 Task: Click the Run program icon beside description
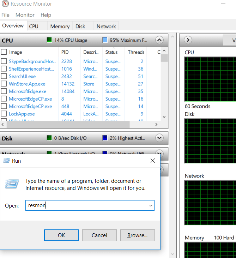[12, 184]
